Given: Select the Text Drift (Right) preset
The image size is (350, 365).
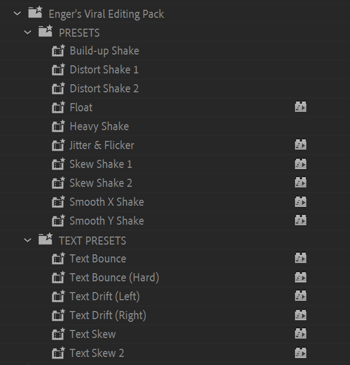Looking at the screenshot, I should pyautogui.click(x=107, y=315).
